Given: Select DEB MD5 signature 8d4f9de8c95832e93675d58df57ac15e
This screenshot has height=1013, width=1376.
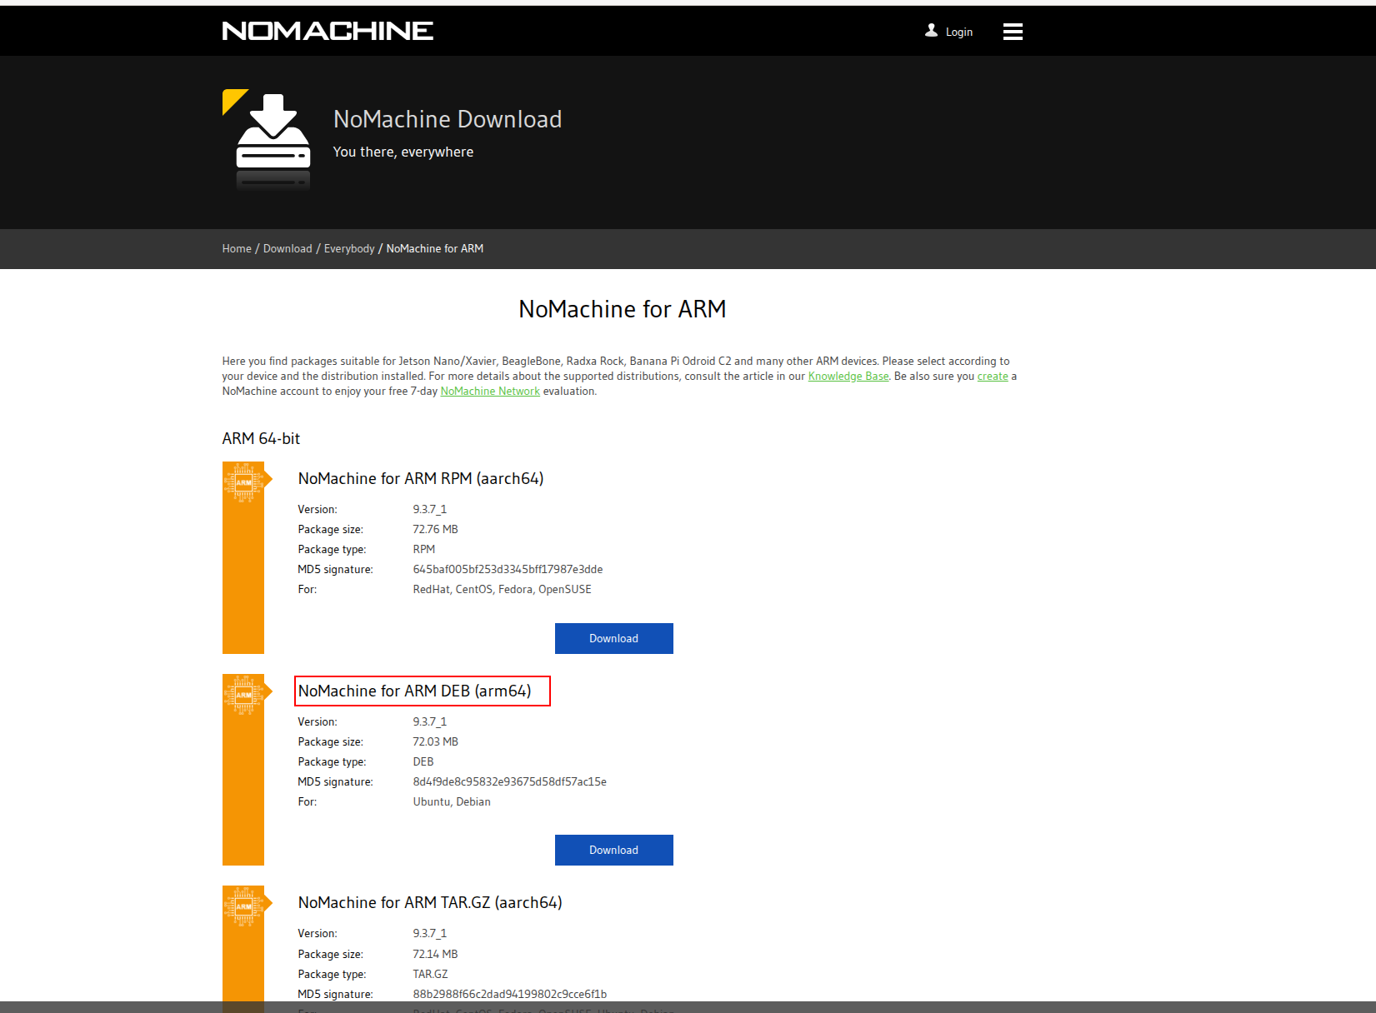Looking at the screenshot, I should 509,782.
